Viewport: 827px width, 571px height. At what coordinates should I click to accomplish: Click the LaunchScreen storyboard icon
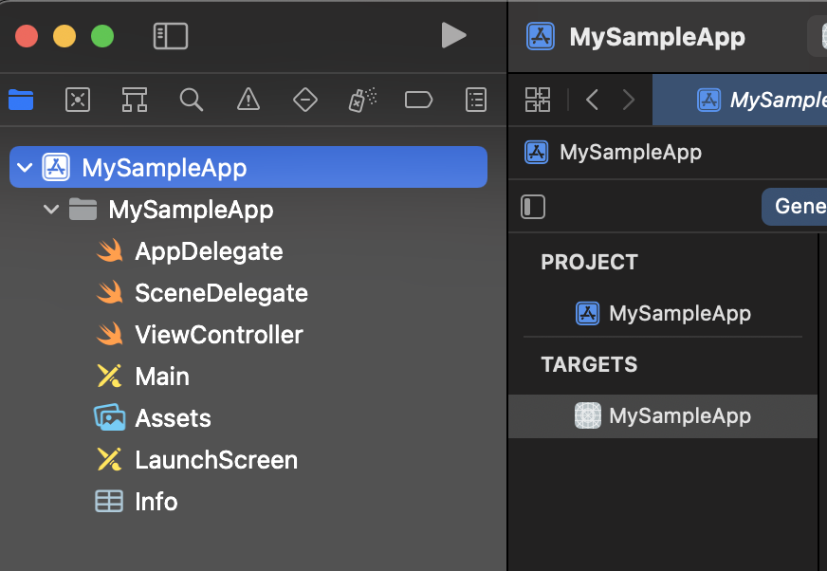110,460
